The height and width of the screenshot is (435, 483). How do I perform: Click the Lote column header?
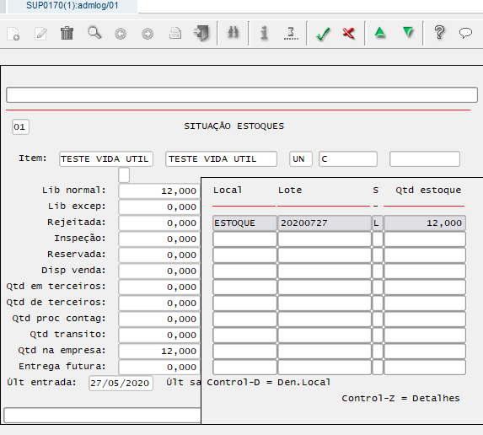coord(290,190)
